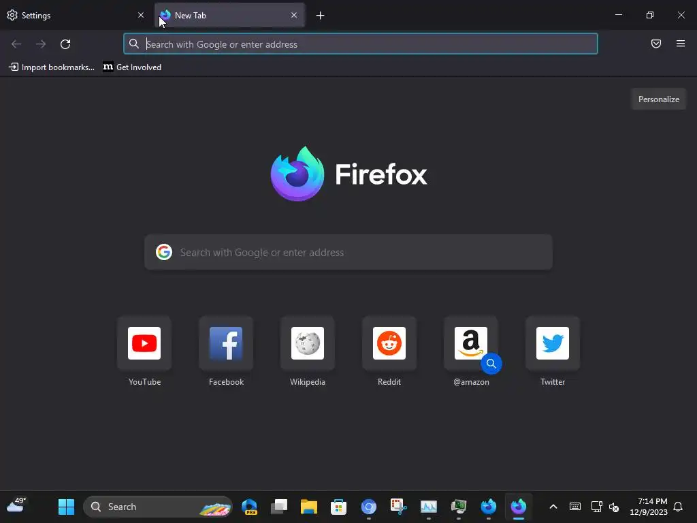Open the Reddit shortcut tile
The image size is (697, 523).
coord(389,343)
